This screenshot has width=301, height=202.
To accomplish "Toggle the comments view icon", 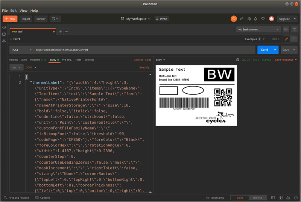I will 294,39.
